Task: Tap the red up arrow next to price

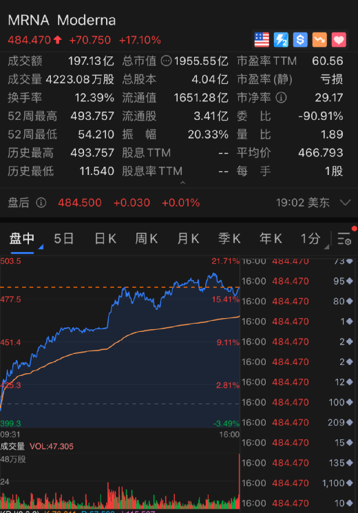Action: coord(58,40)
